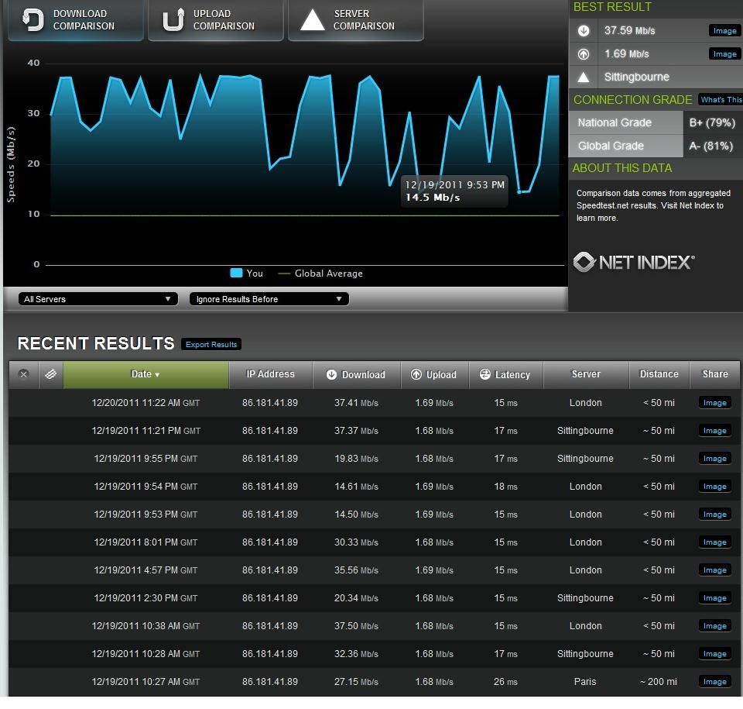Open the Net Index logo link
This screenshot has height=709, width=743.
tap(634, 262)
